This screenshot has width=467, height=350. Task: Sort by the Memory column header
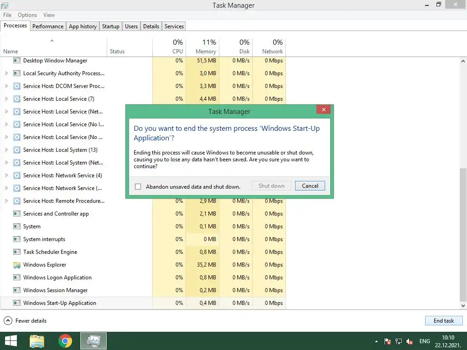pos(202,47)
